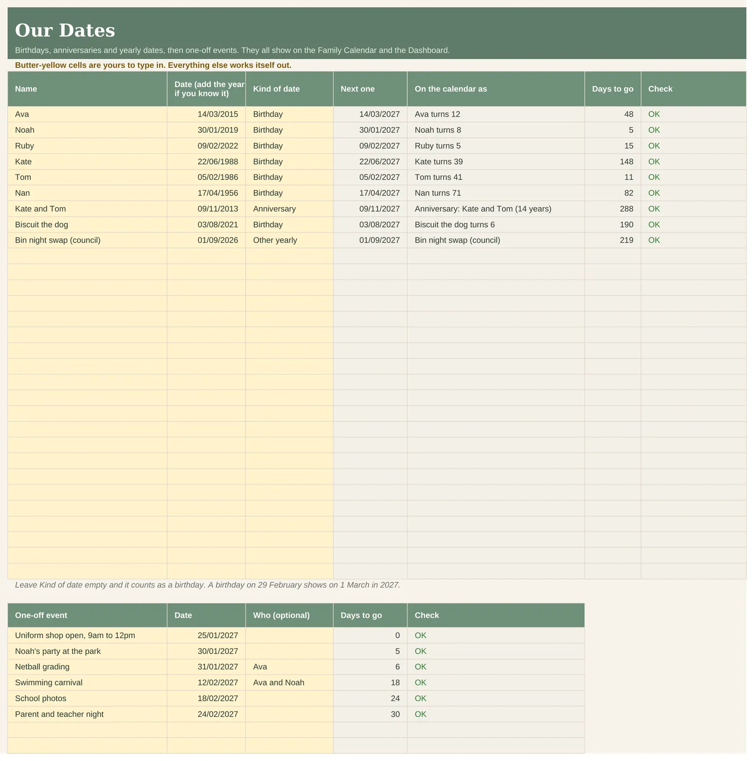The width and height of the screenshot is (754, 761).
Task: Select the 'Biscuit the dog turns 6' cell
Action: click(496, 226)
